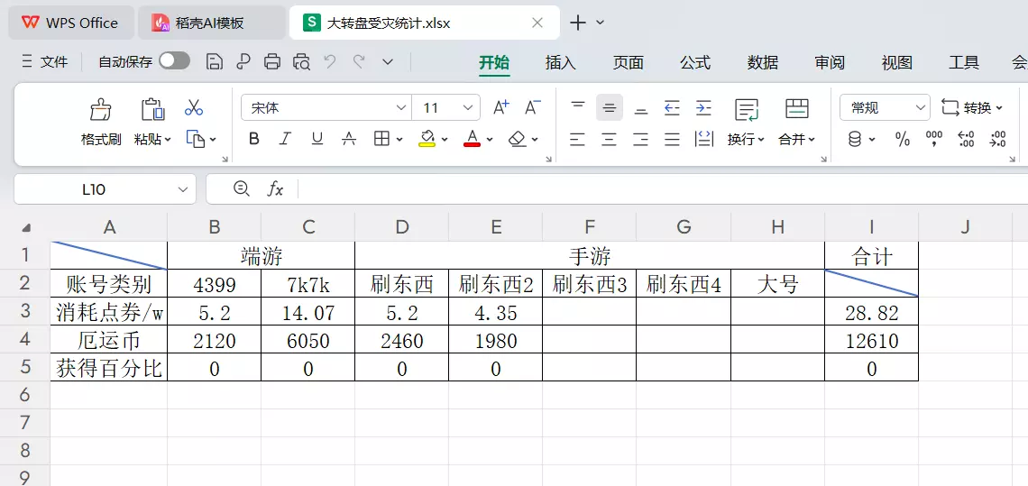Click the red font color A swatch
This screenshot has width=1028, height=486.
472,139
